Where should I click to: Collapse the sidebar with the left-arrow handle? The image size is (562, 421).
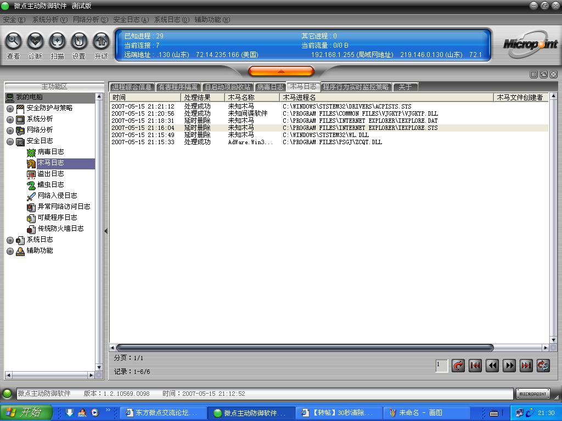click(x=106, y=231)
